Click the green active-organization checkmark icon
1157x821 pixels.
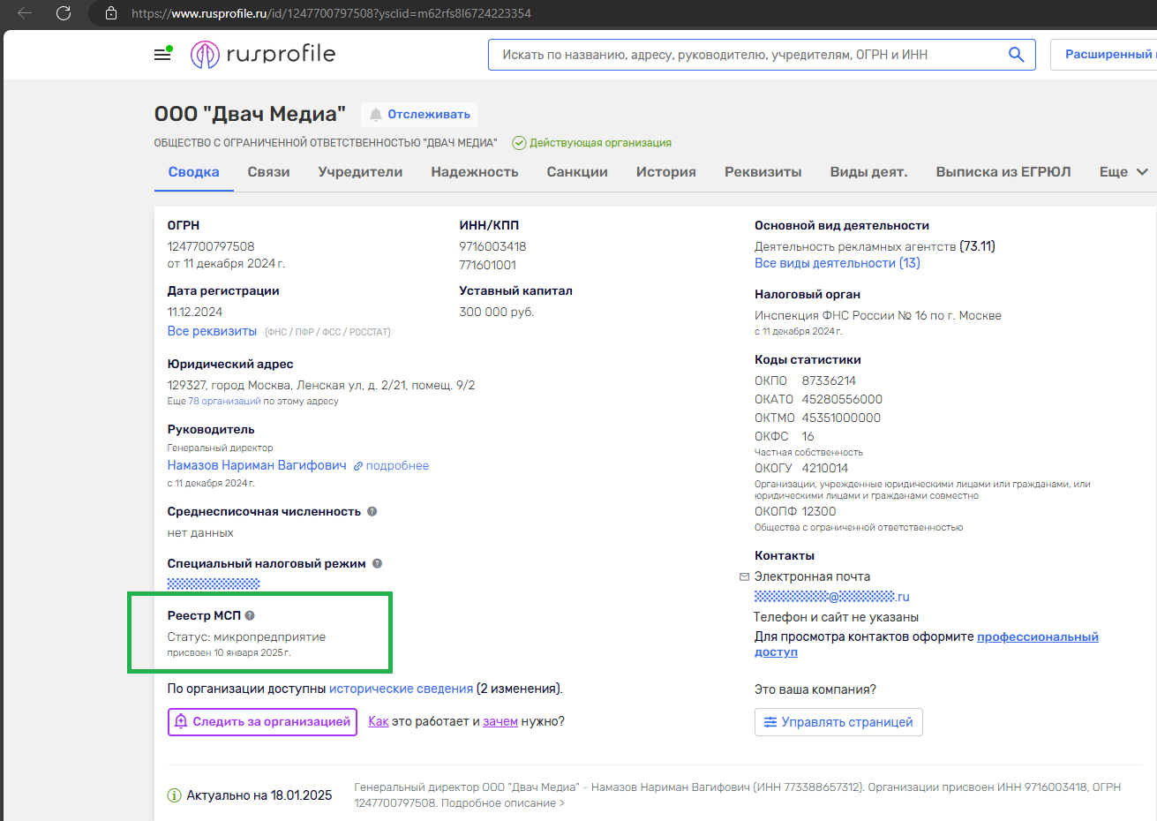coord(519,143)
